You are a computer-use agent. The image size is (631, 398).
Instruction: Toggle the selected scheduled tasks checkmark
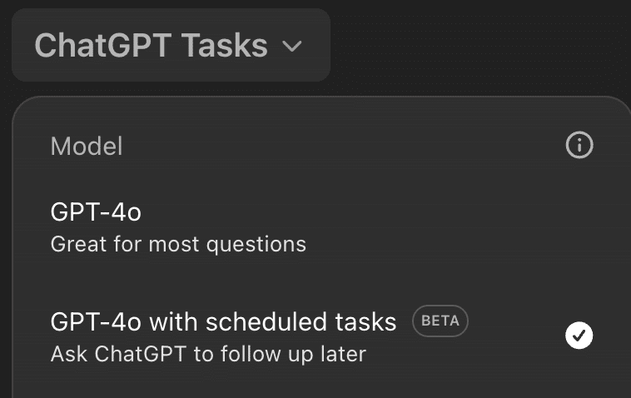(x=579, y=336)
